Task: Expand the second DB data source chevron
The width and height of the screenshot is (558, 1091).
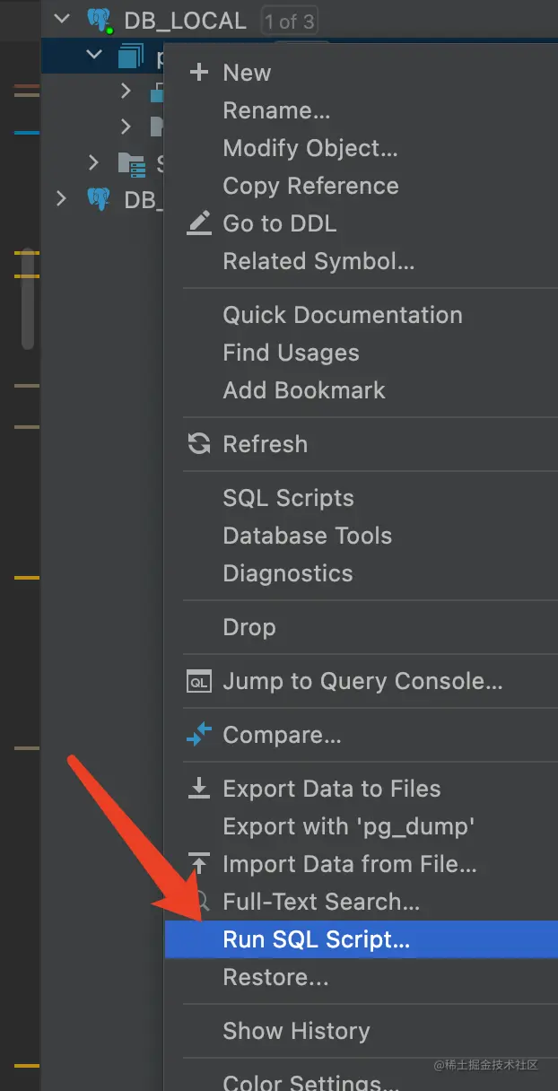Action: (x=62, y=198)
